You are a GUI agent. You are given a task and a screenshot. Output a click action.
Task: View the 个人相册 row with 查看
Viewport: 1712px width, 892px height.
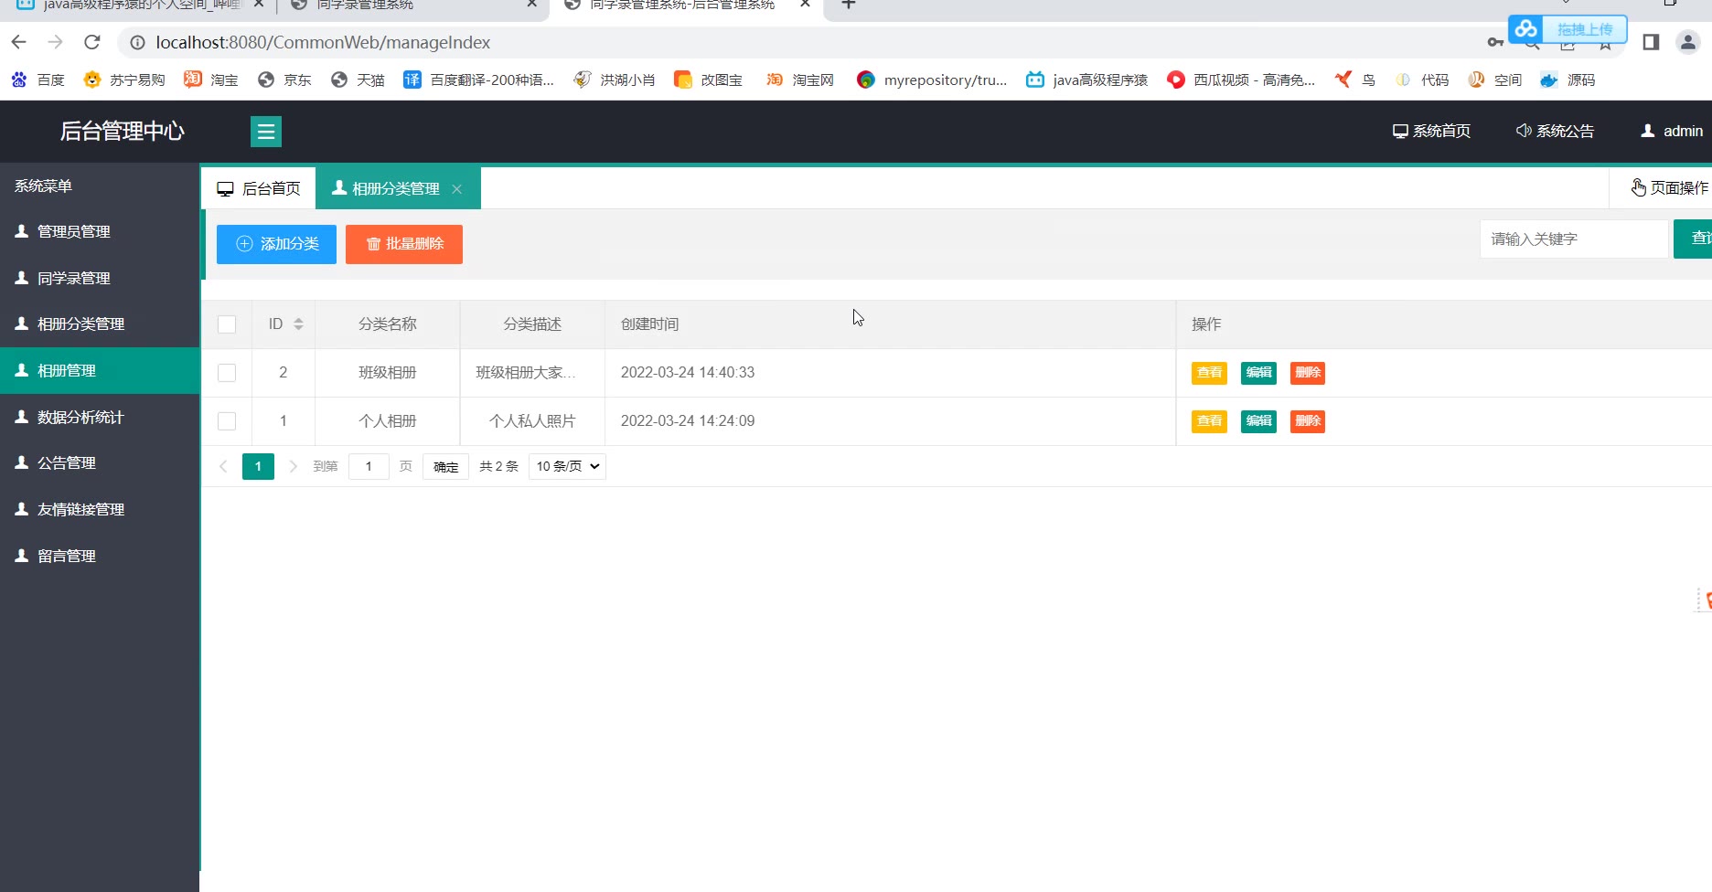click(1209, 421)
